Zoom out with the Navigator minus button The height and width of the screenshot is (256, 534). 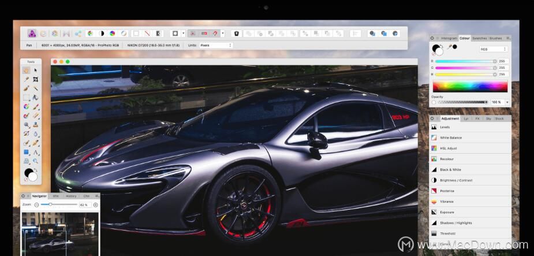click(36, 205)
